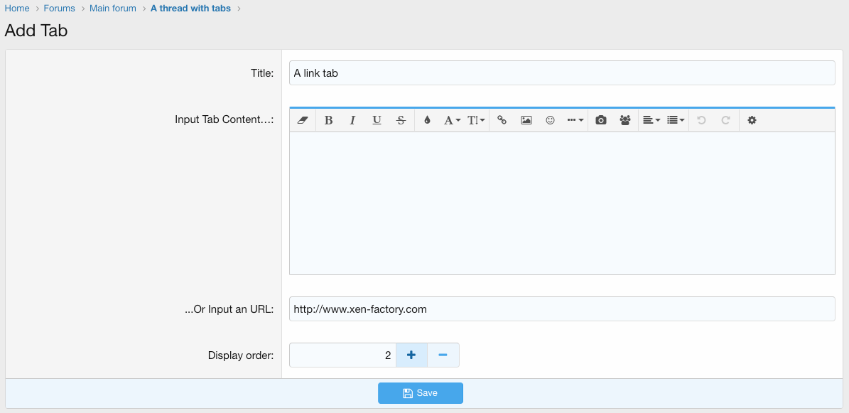Toggle underline formatting
The height and width of the screenshot is (413, 849).
coord(377,121)
